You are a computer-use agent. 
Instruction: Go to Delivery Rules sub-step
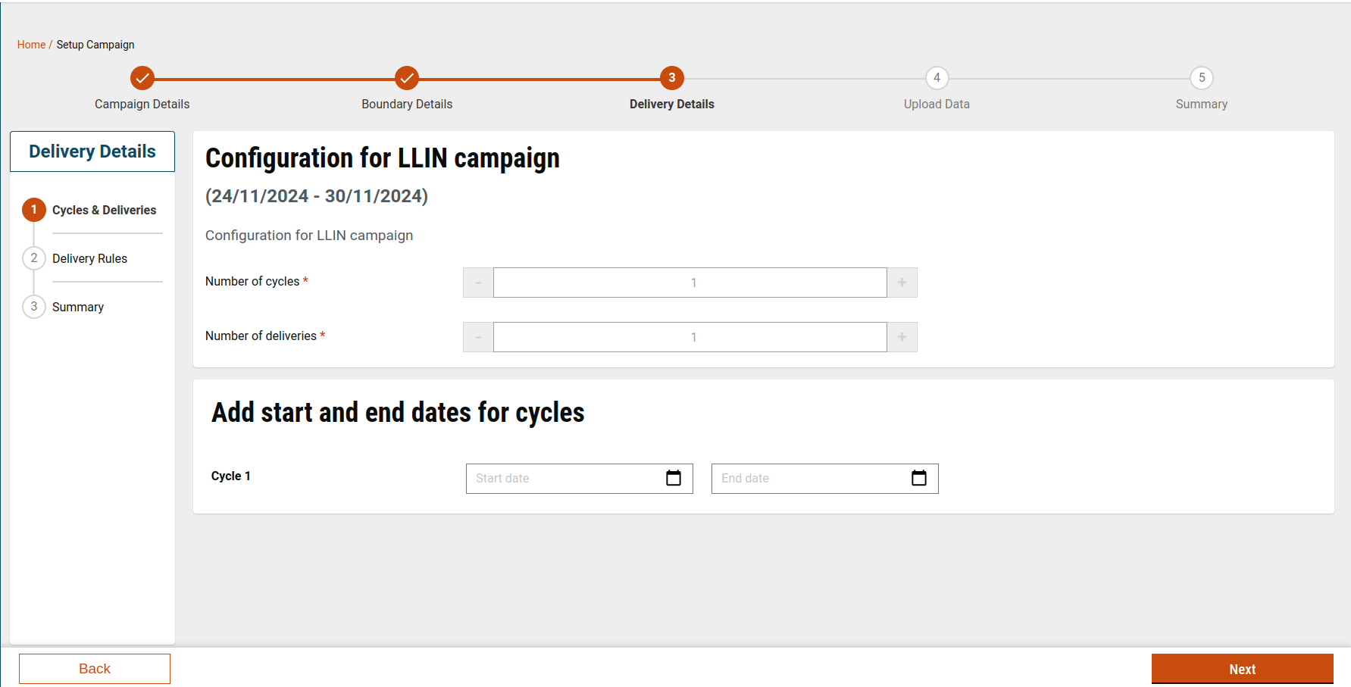(89, 258)
